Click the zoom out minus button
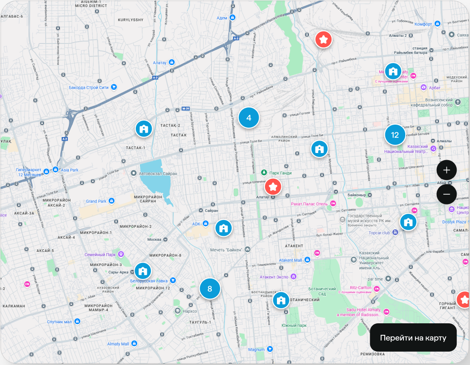Image resolution: width=470 pixels, height=365 pixels. point(446,194)
